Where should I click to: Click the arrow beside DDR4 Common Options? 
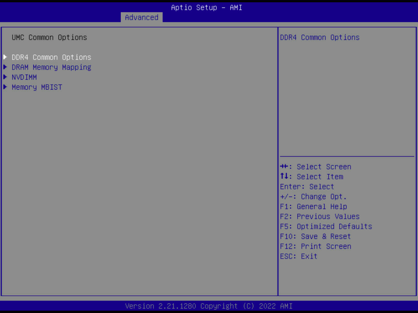point(5,57)
